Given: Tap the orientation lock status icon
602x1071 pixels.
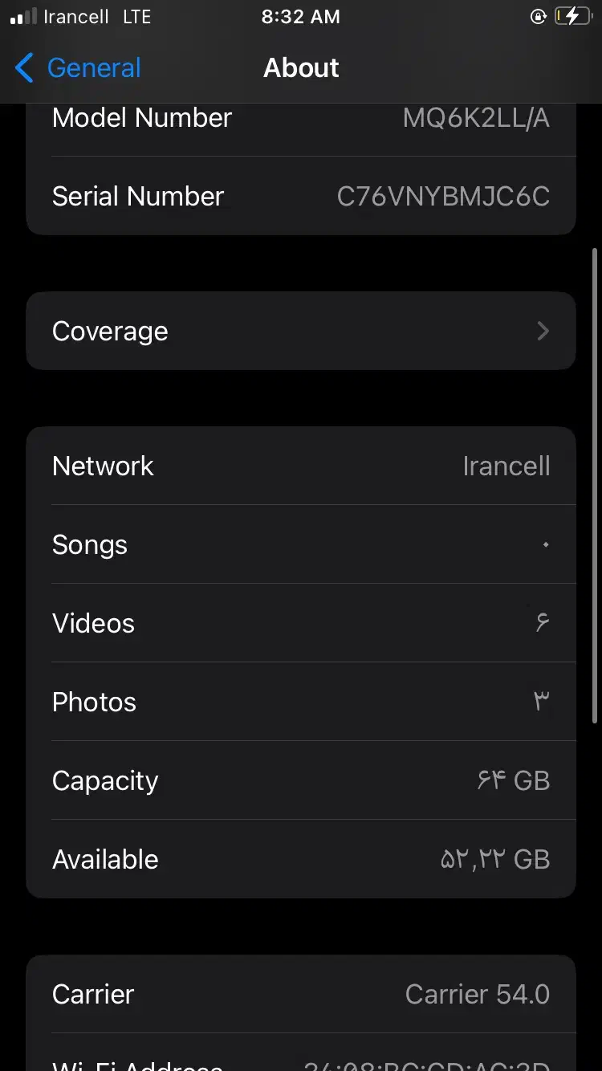Looking at the screenshot, I should click(x=538, y=17).
